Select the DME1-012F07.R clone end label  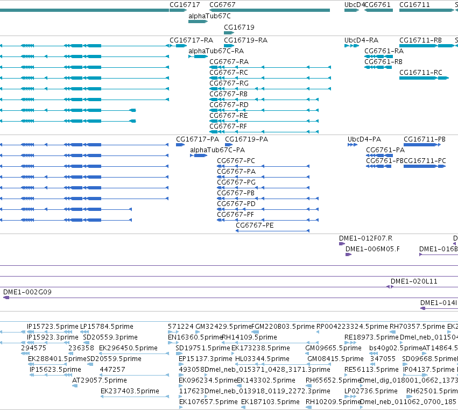pyautogui.click(x=365, y=238)
